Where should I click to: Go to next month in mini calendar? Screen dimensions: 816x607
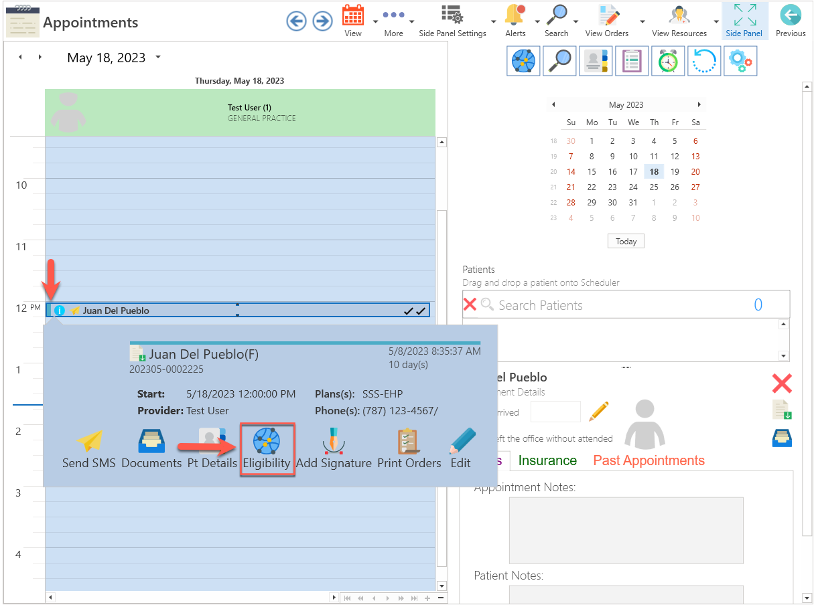[699, 105]
